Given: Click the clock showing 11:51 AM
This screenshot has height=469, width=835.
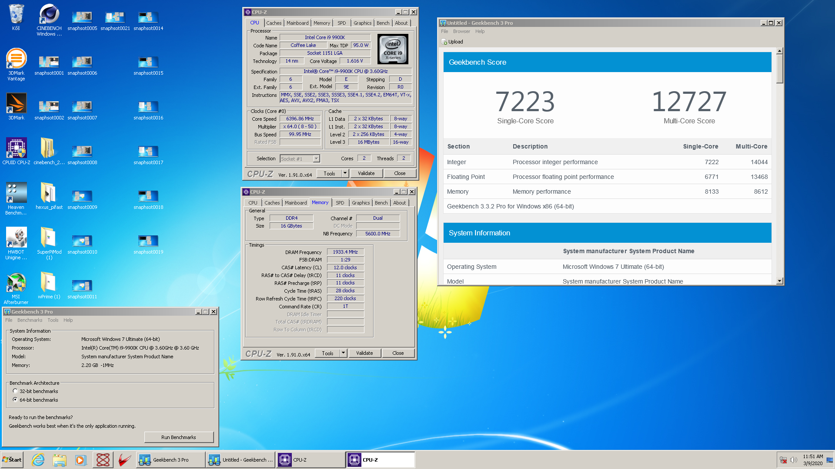Looking at the screenshot, I should pyautogui.click(x=813, y=456).
